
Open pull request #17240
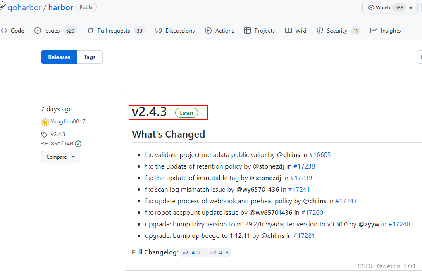[399, 224]
